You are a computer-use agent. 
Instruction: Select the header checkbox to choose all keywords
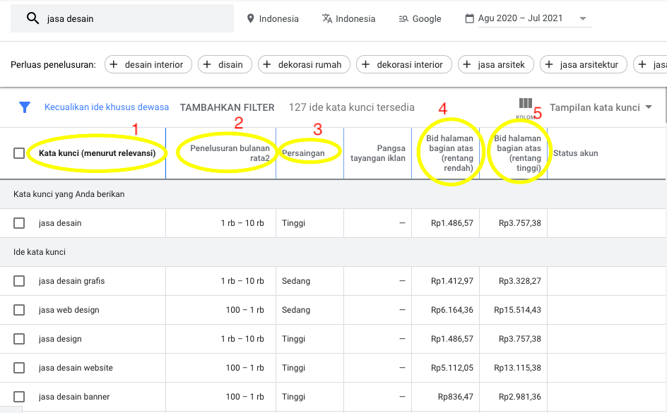point(19,153)
